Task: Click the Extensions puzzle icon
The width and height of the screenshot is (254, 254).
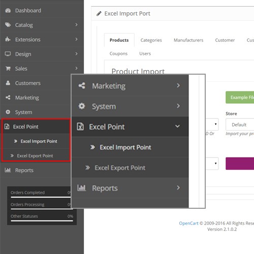Action: pyautogui.click(x=8, y=39)
